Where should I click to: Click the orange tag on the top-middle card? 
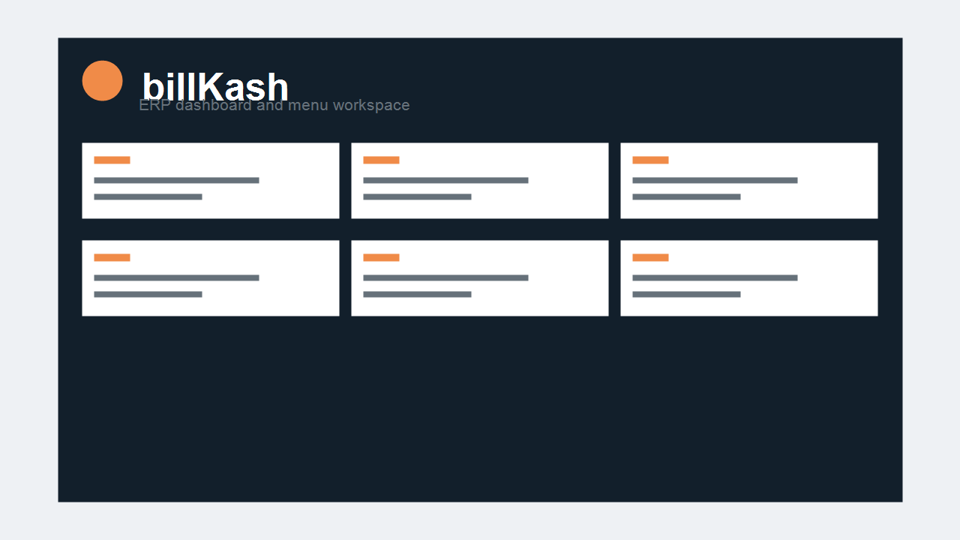(x=381, y=160)
